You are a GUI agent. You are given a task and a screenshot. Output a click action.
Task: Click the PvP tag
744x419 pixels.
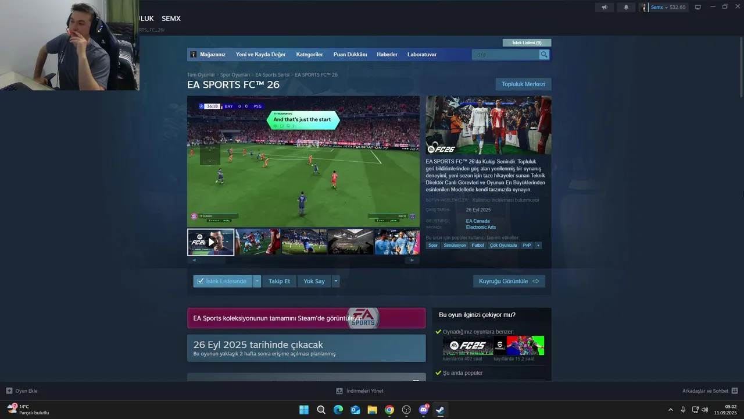pos(527,246)
